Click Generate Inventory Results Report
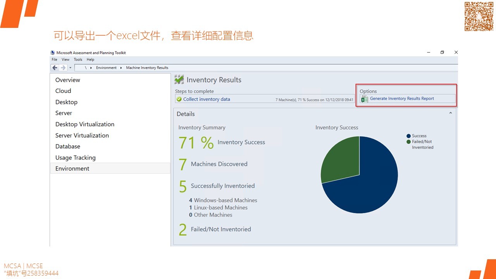 click(402, 98)
